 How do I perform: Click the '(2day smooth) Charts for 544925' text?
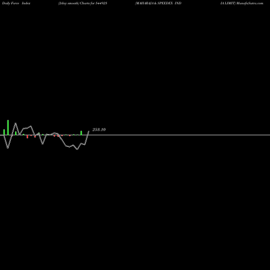click(83, 3)
